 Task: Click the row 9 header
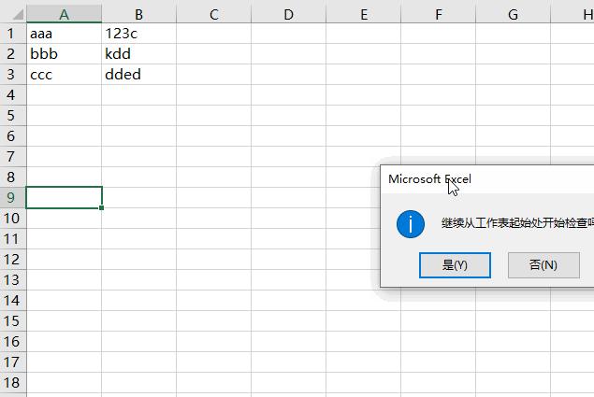tap(12, 197)
